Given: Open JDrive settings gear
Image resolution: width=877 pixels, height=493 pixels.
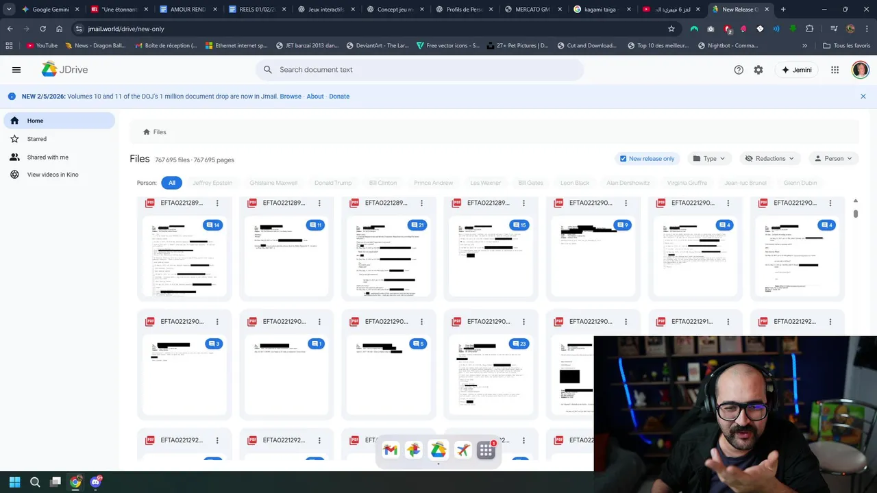Looking at the screenshot, I should pos(758,70).
